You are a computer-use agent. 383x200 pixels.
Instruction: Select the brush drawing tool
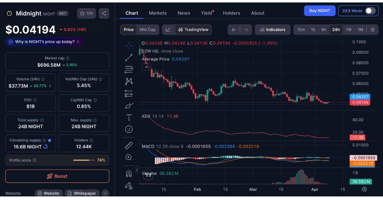point(129,106)
